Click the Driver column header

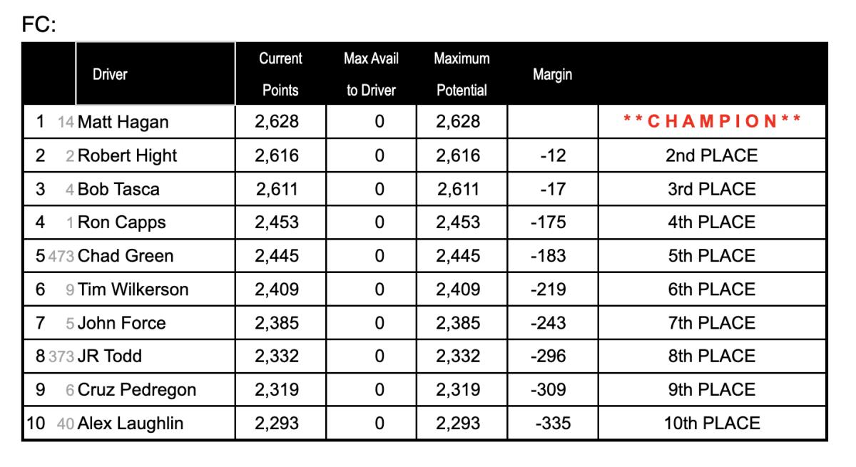(111, 74)
